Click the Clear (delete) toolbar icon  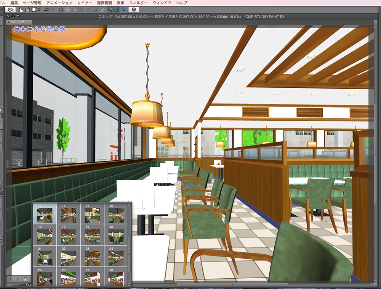61,10
